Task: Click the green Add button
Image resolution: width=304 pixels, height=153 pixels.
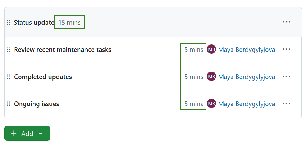Action: coord(22,134)
